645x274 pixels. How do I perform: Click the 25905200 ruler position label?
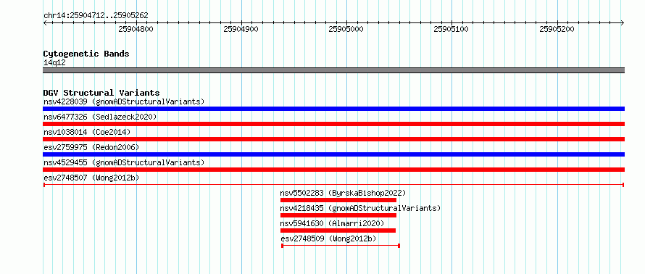click(x=557, y=30)
